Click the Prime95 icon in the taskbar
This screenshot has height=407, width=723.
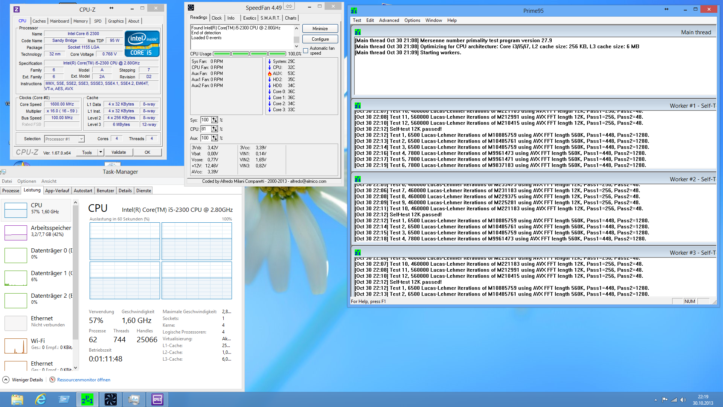point(87,399)
